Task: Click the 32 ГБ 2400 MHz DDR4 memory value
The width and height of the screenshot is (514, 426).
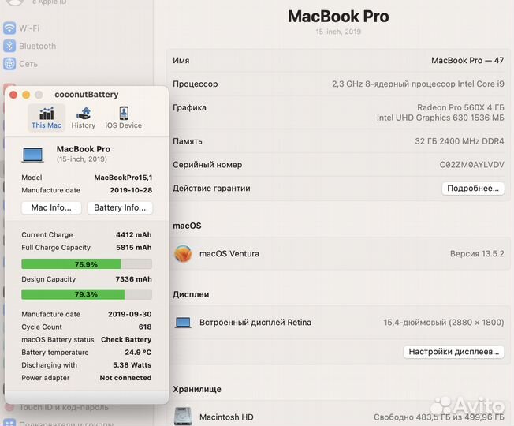Action: coord(460,141)
